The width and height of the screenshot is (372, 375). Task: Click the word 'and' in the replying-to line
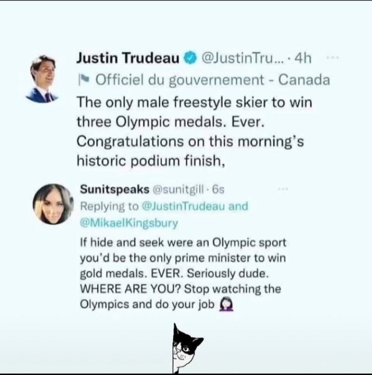238,206
